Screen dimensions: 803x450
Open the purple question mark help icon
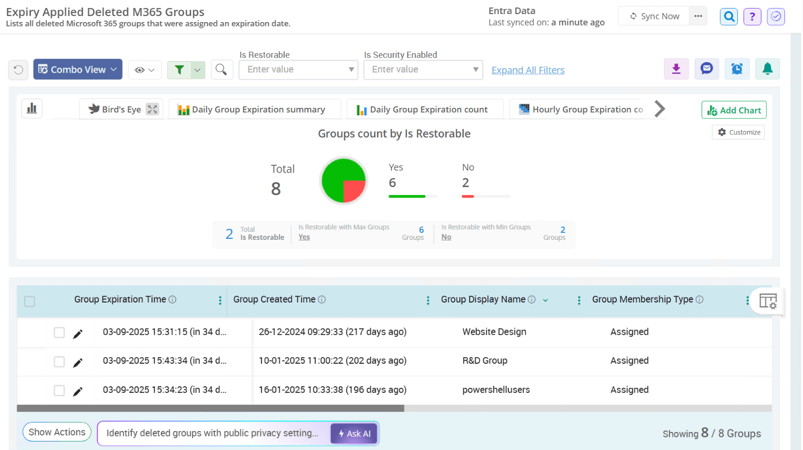[752, 17]
